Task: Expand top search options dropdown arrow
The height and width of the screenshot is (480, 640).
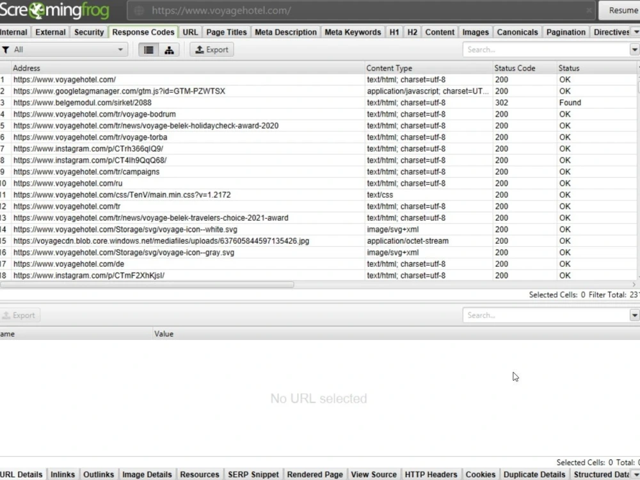Action: tap(634, 50)
